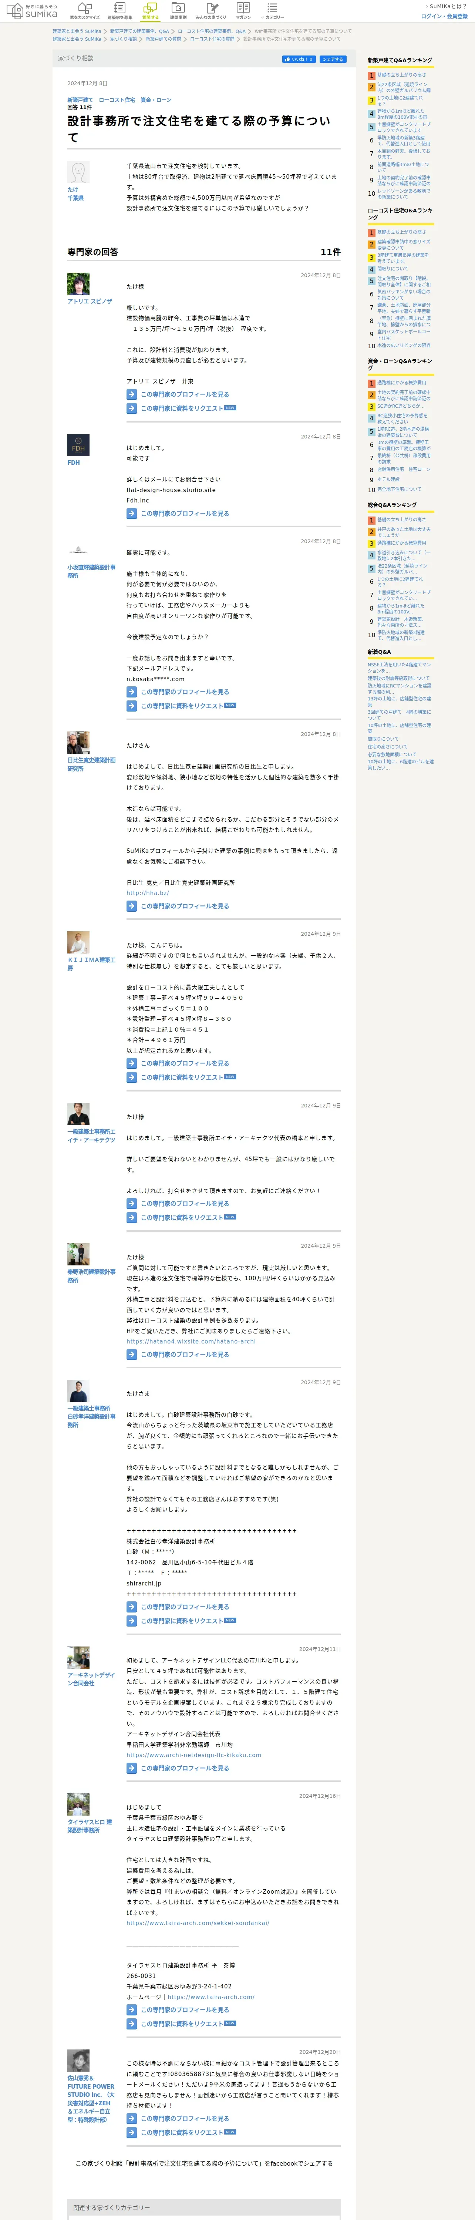Profile arrow icon for タイラヤスヒロ answer

(132, 2010)
